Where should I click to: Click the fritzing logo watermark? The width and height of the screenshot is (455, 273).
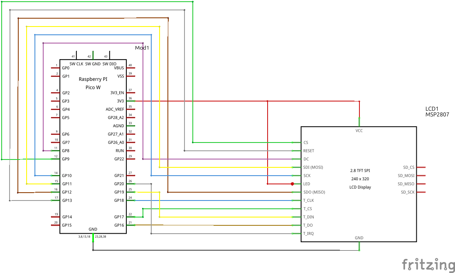pos(428,263)
